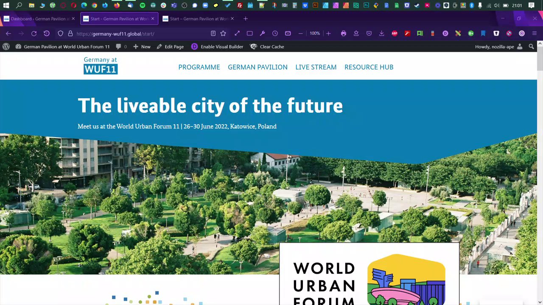543x305 pixels.
Task: Close the third Start tab
Action: [x=232, y=19]
